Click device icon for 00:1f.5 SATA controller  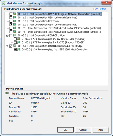click(14, 32)
